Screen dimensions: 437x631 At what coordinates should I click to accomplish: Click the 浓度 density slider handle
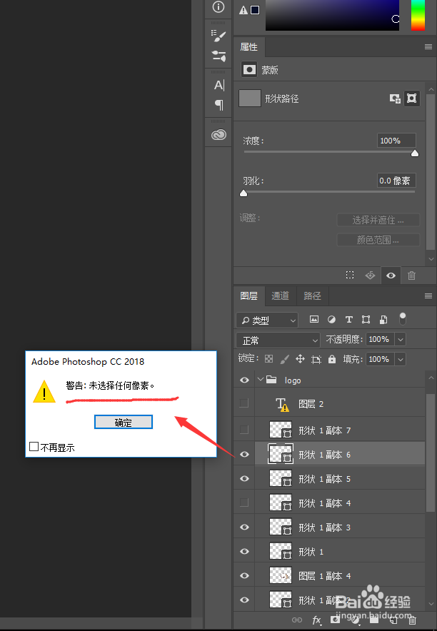[414, 153]
